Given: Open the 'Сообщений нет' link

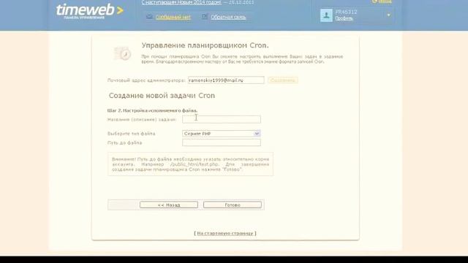Looking at the screenshot, I should coord(173,18).
